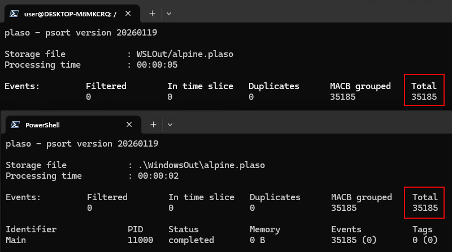The width and height of the screenshot is (452, 252).
Task: Click the PID value 11000
Action: pos(139,240)
